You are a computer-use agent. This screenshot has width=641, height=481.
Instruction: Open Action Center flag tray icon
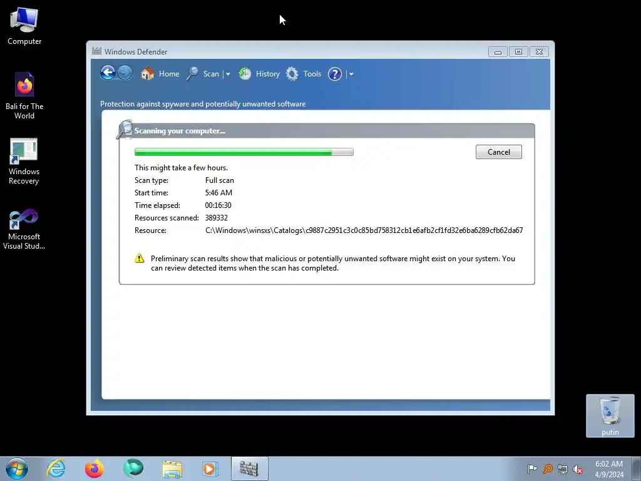(532, 468)
